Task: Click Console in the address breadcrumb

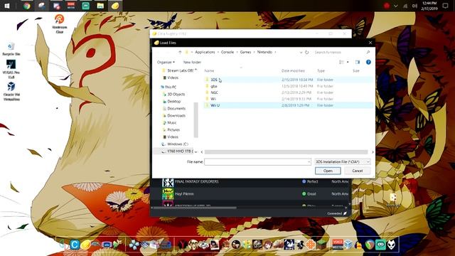Action: coord(227,52)
